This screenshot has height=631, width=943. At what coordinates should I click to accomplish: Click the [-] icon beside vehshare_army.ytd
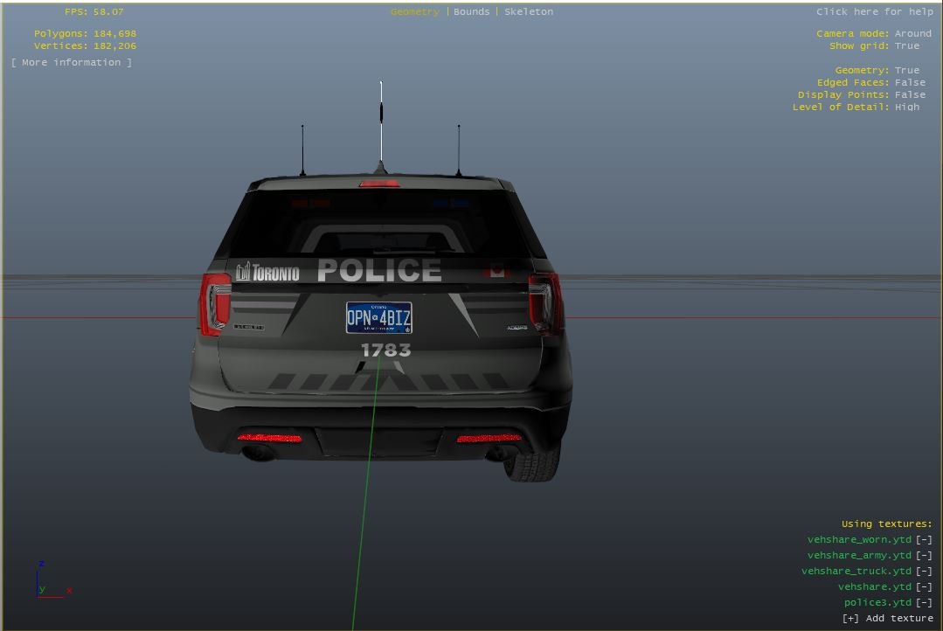(x=924, y=556)
